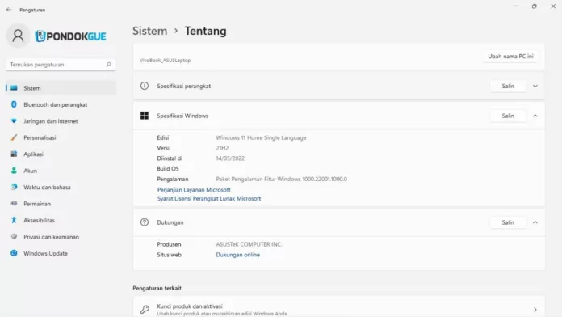This screenshot has height=317, width=562.
Task: Click the Aplikasi icon
Action: 14,154
